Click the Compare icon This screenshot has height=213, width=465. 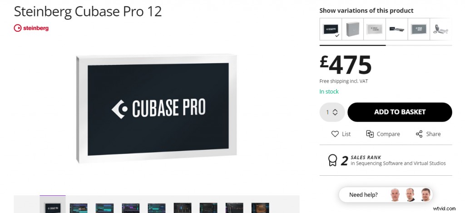(370, 134)
